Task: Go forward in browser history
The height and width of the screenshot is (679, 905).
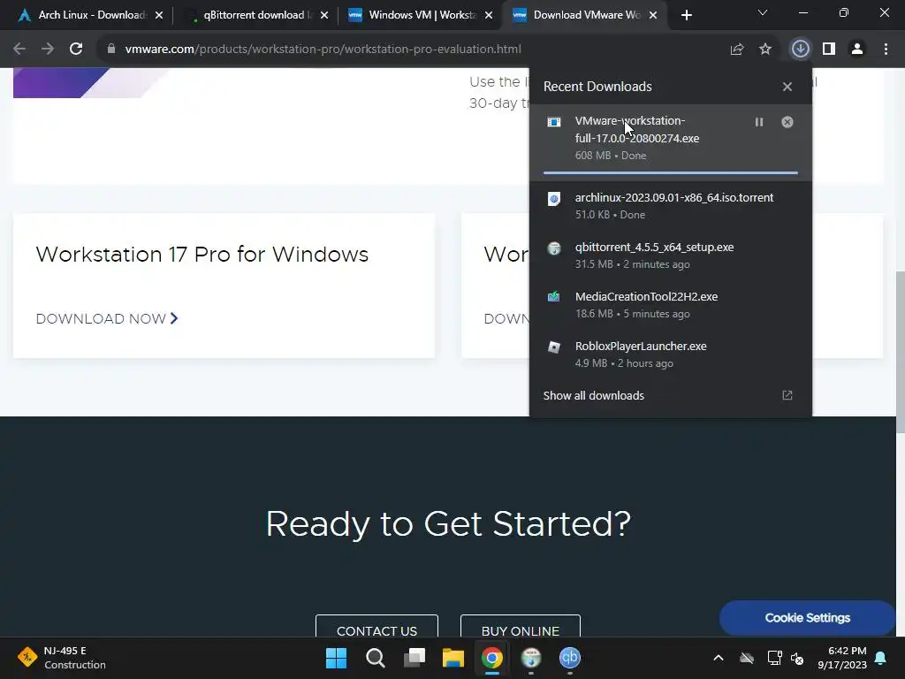Action: pyautogui.click(x=48, y=49)
